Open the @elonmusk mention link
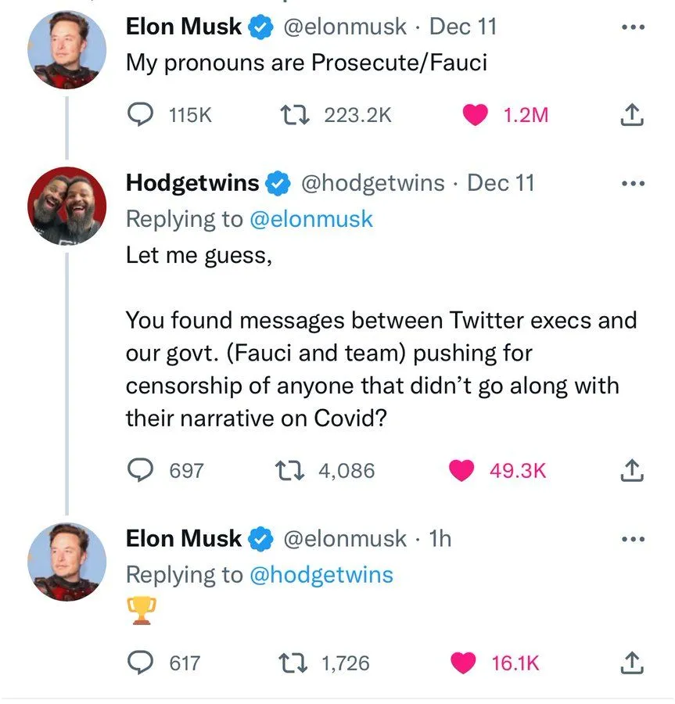 [311, 219]
